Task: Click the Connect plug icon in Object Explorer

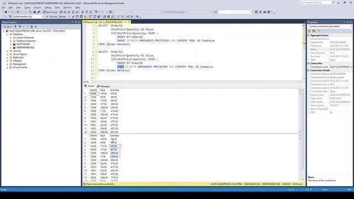Action: (x=15, y=27)
